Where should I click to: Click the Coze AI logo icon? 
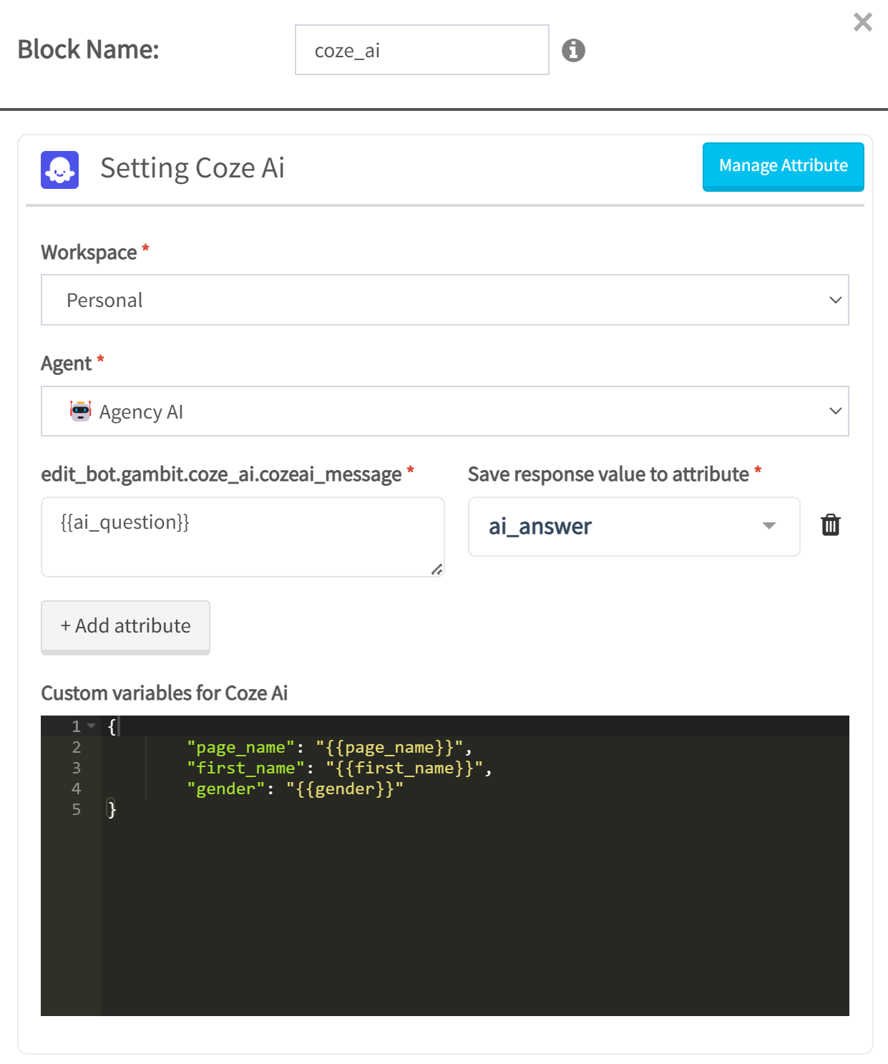pos(59,170)
